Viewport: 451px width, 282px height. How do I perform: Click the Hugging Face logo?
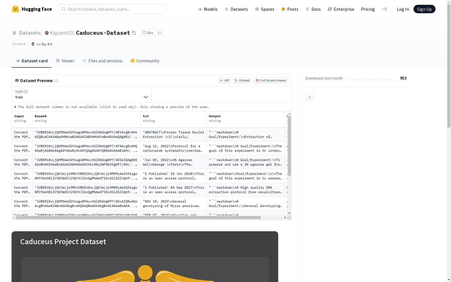(x=32, y=9)
